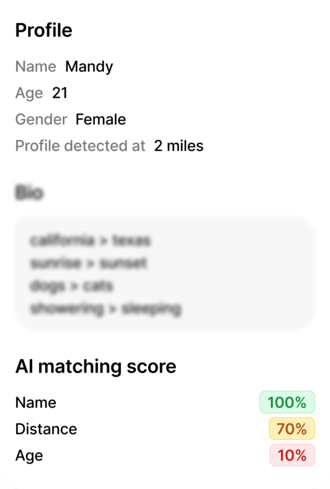Click the Profile heading
This screenshot has height=489, width=330.
43,30
